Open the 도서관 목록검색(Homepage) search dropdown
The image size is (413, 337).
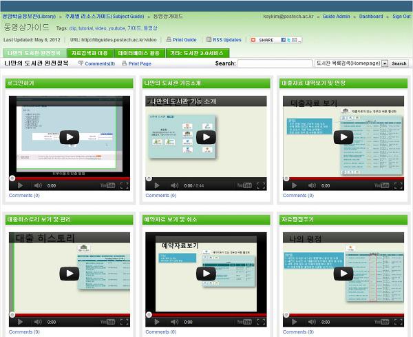[x=351, y=63]
